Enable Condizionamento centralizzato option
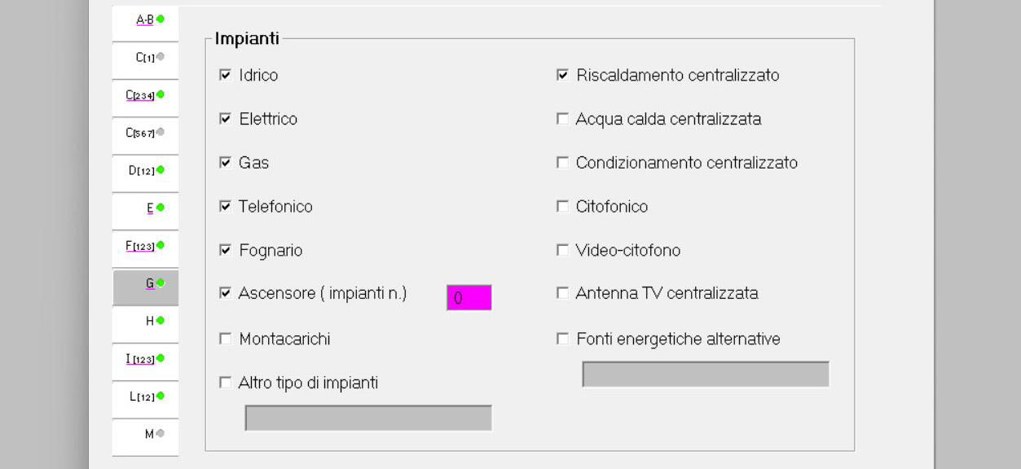This screenshot has width=1021, height=469. [562, 163]
